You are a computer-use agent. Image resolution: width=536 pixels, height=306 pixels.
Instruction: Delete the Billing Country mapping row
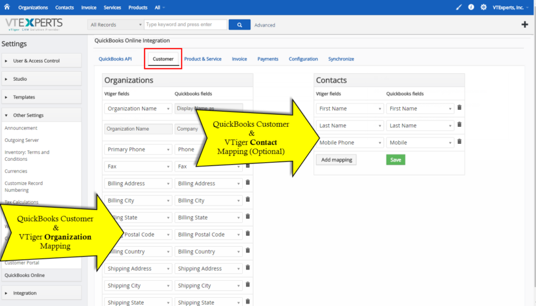click(x=248, y=250)
